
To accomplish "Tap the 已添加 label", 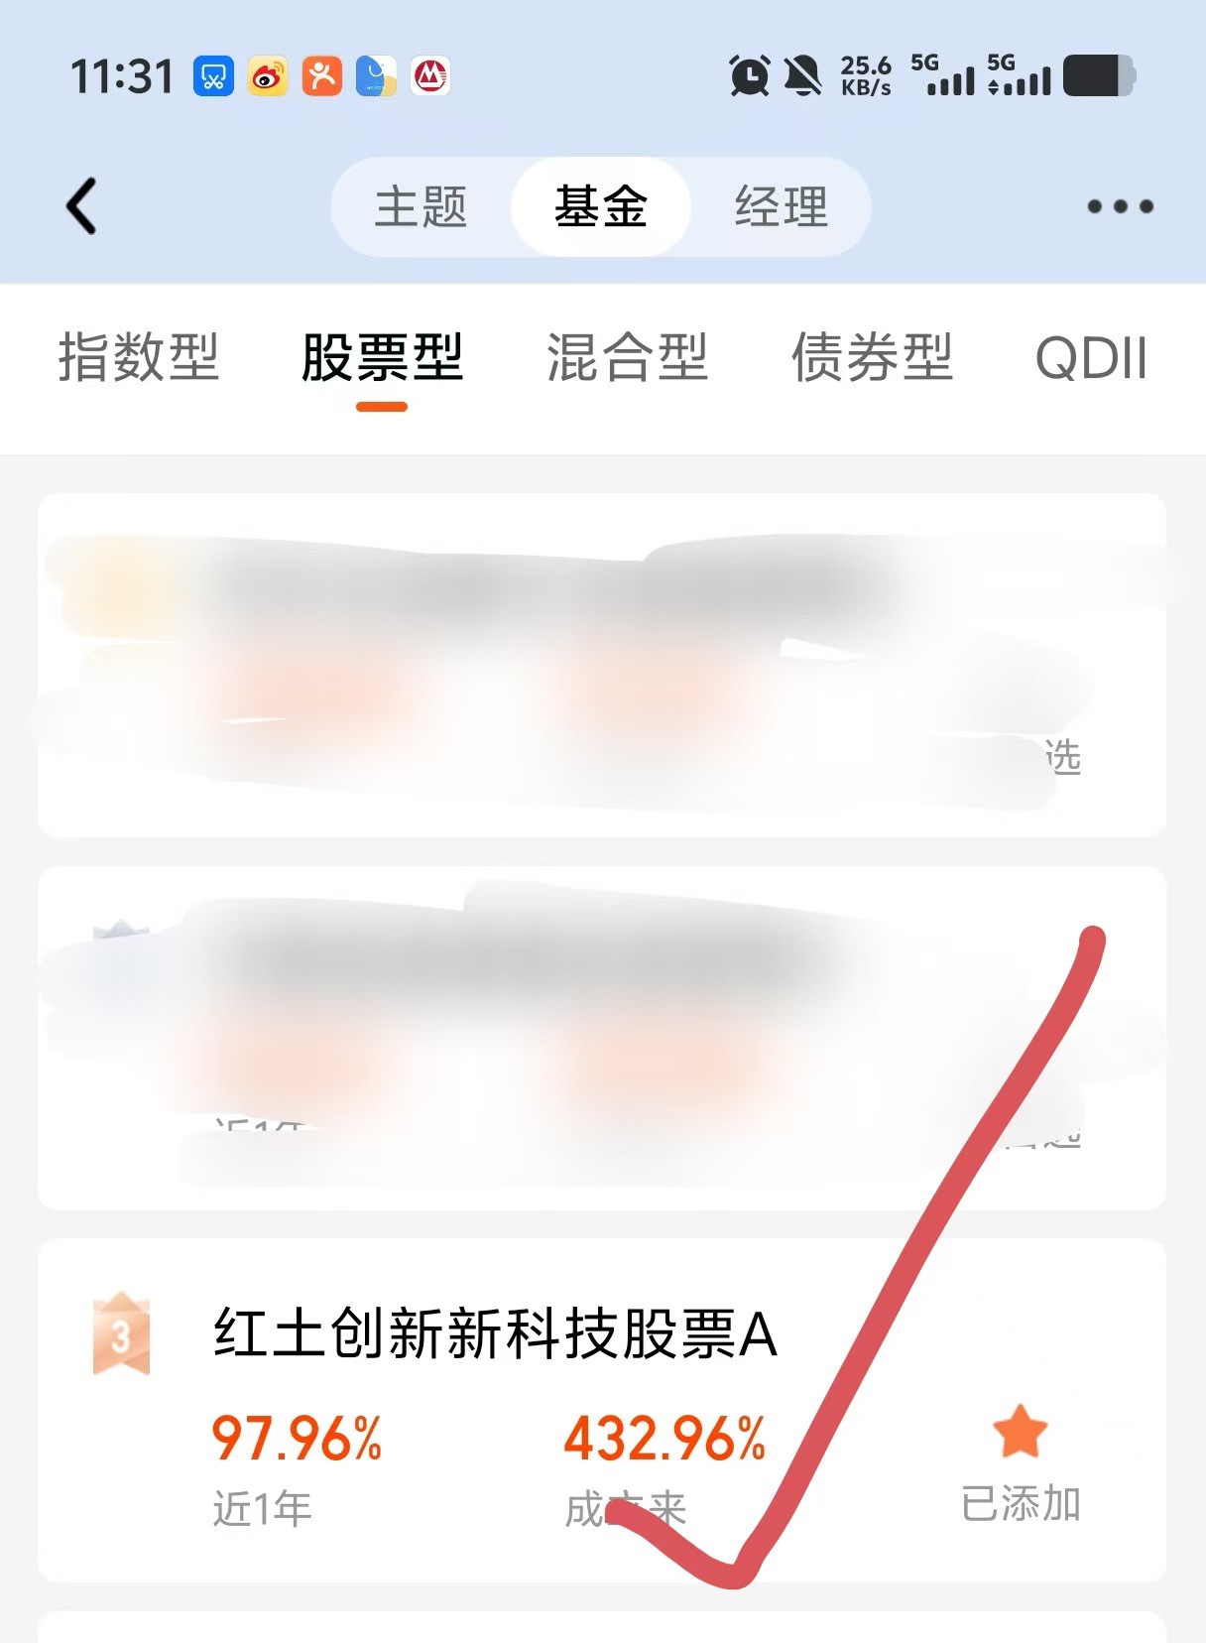I will [1021, 1504].
